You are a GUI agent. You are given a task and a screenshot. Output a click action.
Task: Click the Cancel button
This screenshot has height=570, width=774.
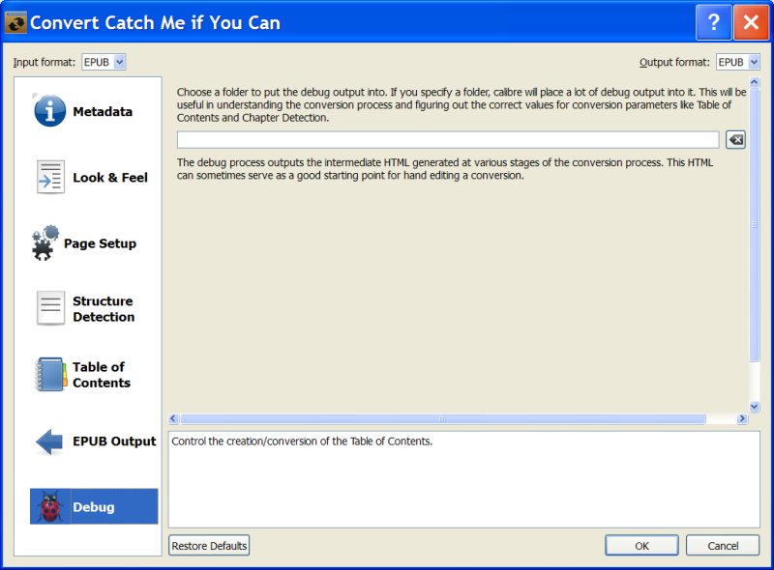(723, 546)
